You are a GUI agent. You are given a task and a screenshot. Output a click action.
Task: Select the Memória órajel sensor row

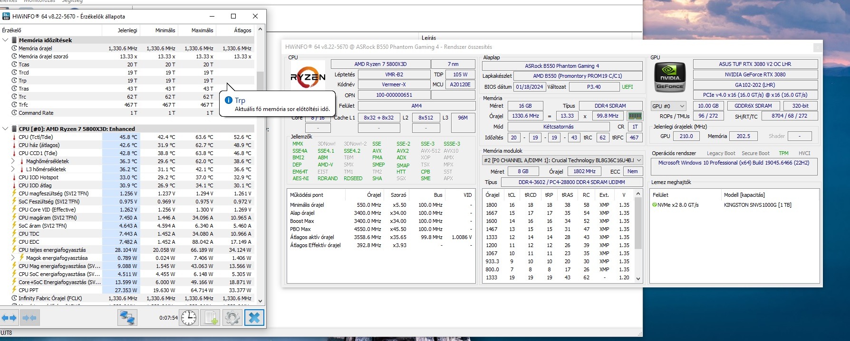tap(127, 48)
